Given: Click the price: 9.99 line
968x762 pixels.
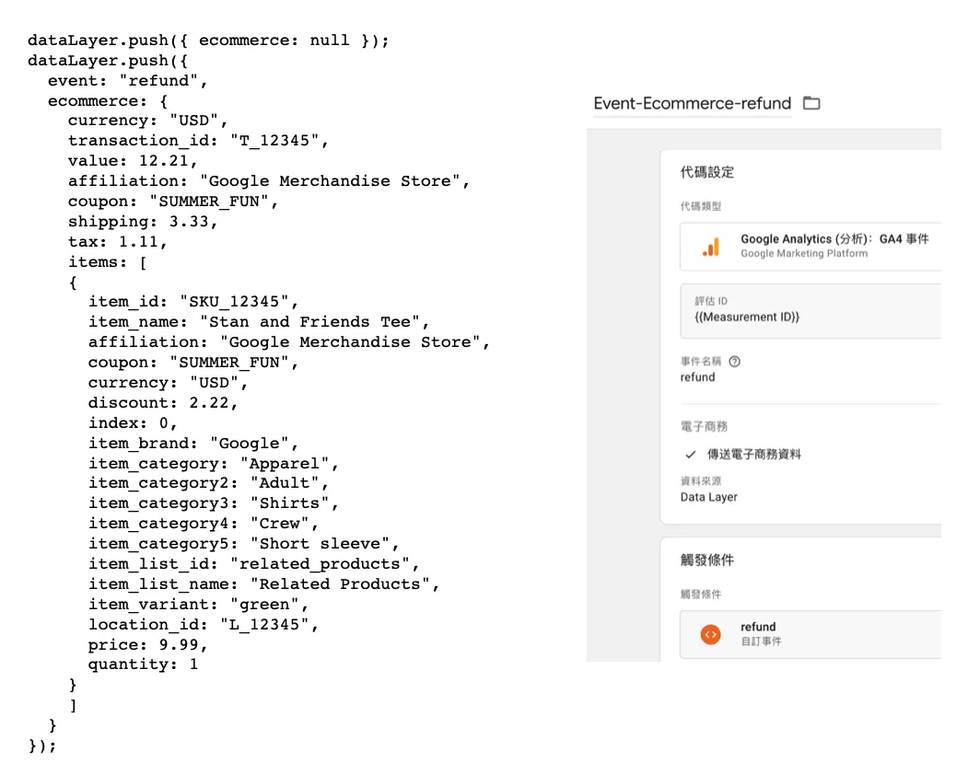Looking at the screenshot, I should point(147,645).
